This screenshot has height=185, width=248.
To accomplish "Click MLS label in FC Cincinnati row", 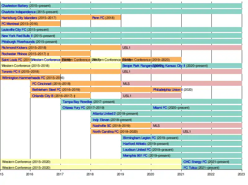I will tap(126, 84).
